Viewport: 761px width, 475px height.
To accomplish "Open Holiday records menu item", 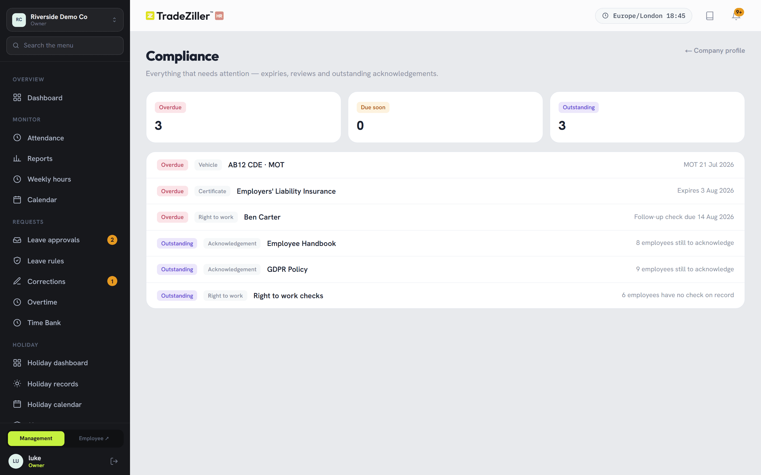I will tap(65, 384).
